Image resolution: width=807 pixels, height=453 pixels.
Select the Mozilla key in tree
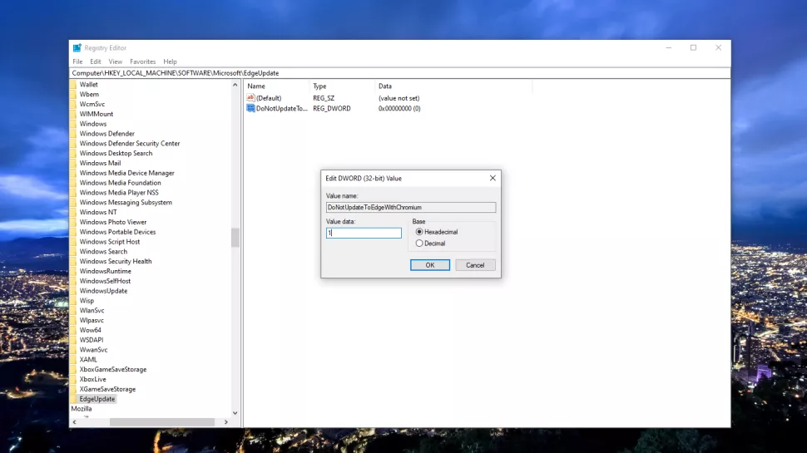point(82,409)
